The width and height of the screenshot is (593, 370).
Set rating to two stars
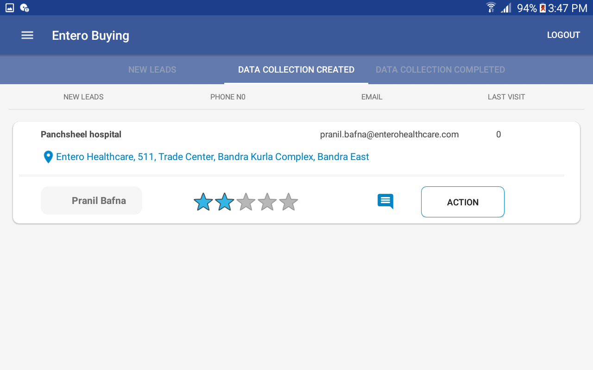point(225,202)
